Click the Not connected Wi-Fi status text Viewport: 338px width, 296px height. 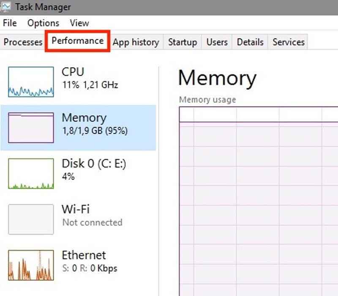coord(92,223)
